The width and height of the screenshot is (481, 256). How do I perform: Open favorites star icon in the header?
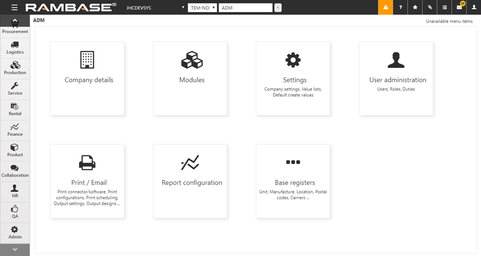415,8
